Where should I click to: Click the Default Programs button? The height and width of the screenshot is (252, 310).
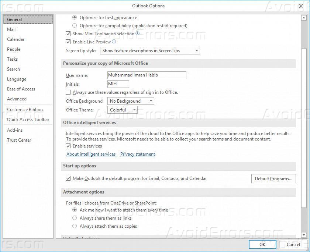click(x=273, y=179)
